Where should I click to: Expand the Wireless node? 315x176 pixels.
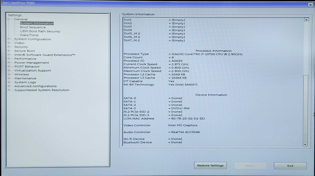coord(9,74)
